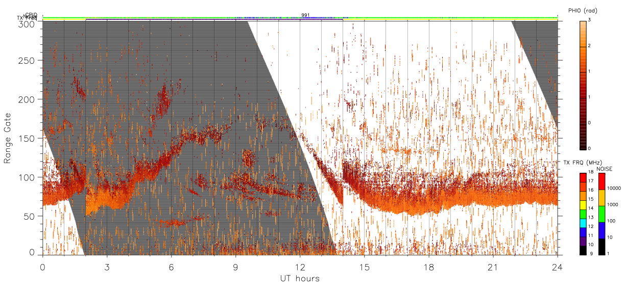Click the blue TX frequency bar above plot

[x=214, y=20]
